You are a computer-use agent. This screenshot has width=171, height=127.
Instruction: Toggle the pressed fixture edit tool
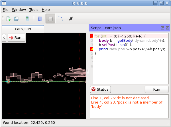(x=50, y=19)
